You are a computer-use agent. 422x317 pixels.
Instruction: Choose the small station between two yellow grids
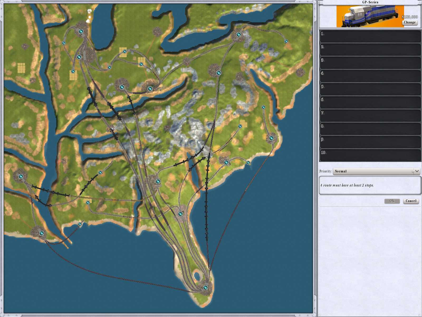(109, 67)
